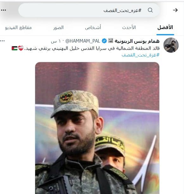Screen dimensions: 184x194
Task: Open the hashtag #غزة_تحت_القصف in the tweet
Action: pyautogui.click(x=140, y=55)
